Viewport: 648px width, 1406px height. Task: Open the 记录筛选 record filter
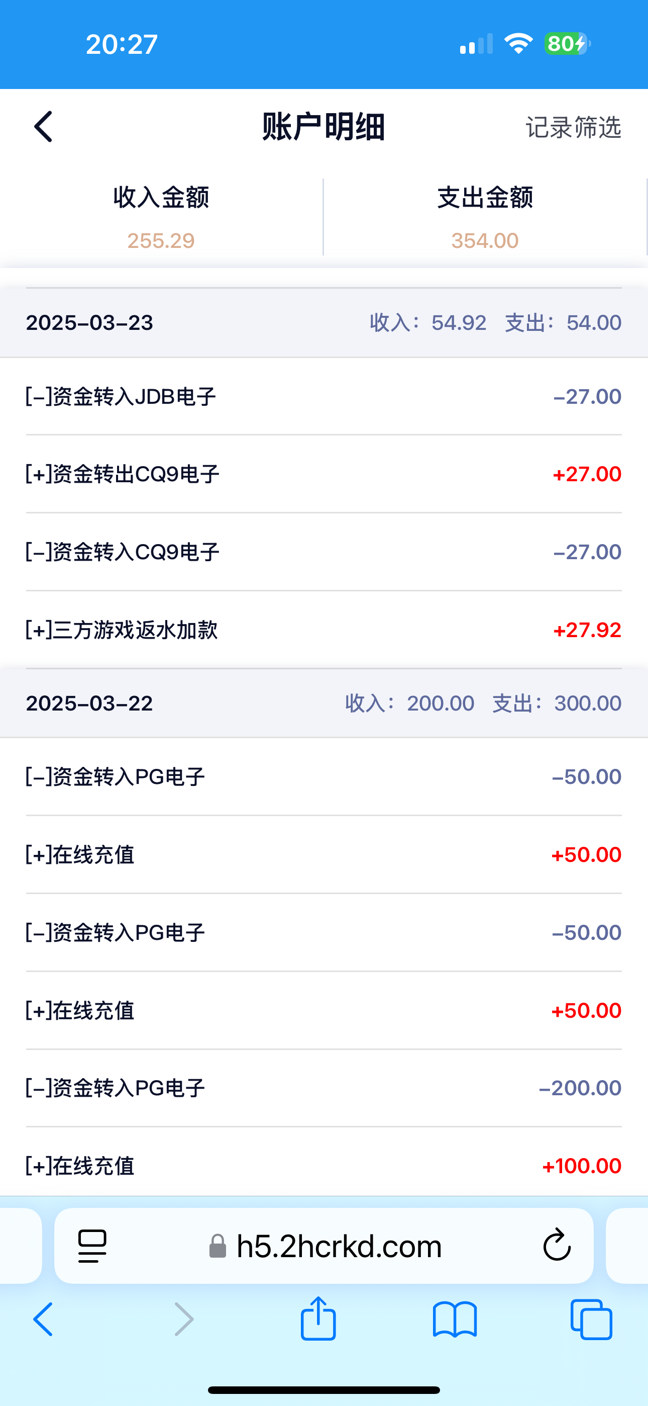(x=573, y=127)
